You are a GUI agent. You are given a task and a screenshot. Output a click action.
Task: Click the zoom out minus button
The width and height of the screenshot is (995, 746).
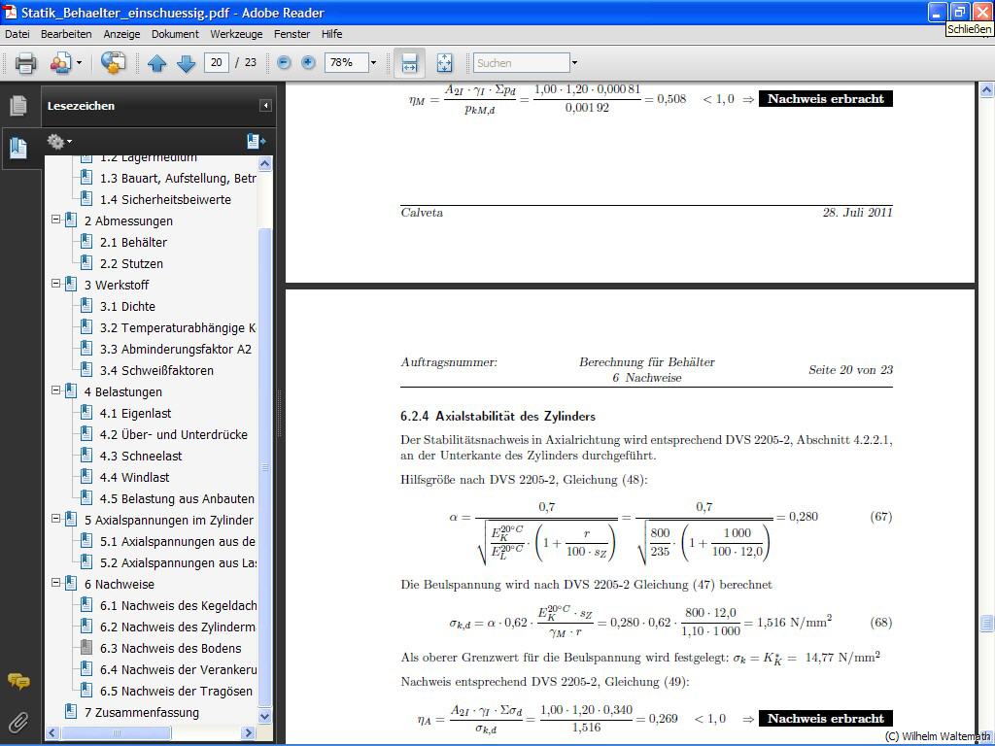pos(284,63)
